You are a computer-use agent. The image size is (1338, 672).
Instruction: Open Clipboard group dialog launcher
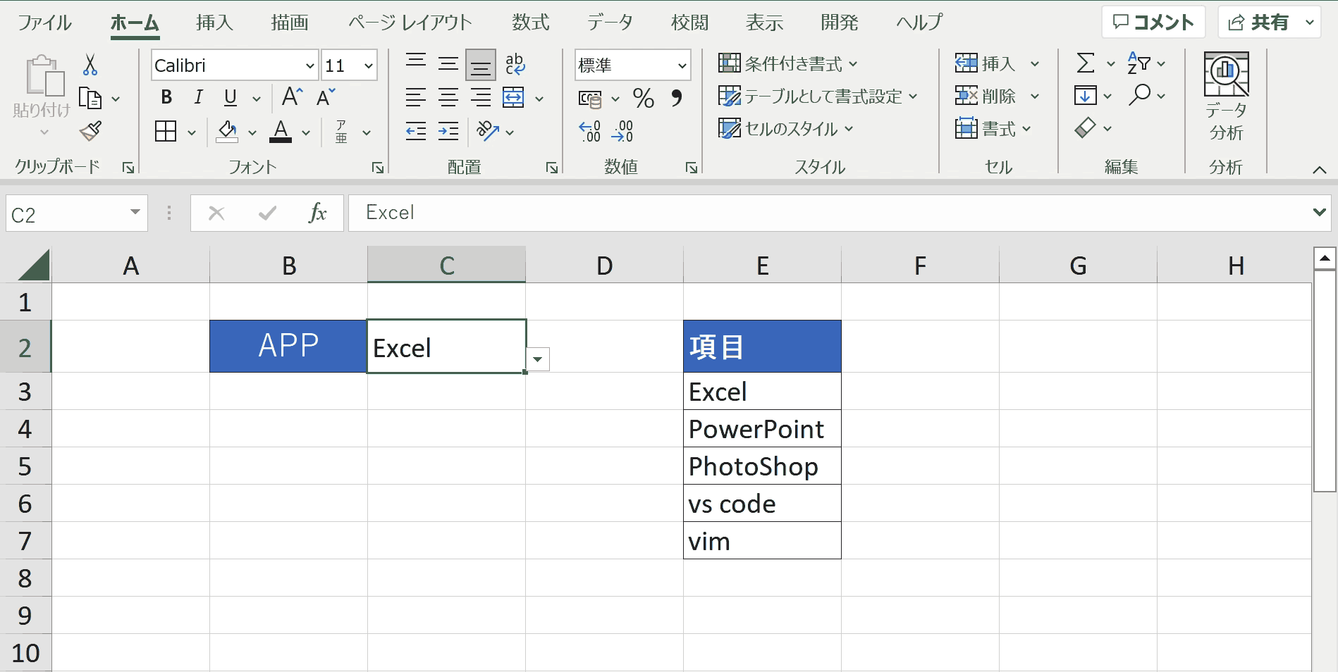point(128,168)
